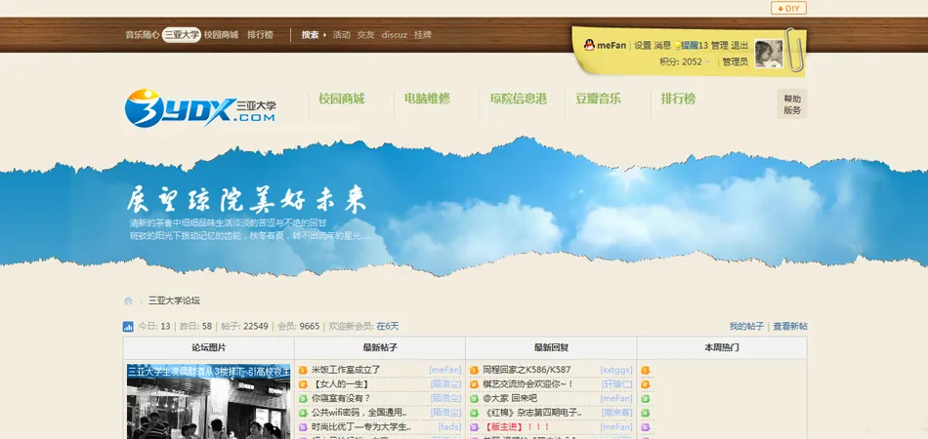This screenshot has height=439, width=928.
Task: Click rank icon beside @大家 回来吧
Action: (474, 398)
